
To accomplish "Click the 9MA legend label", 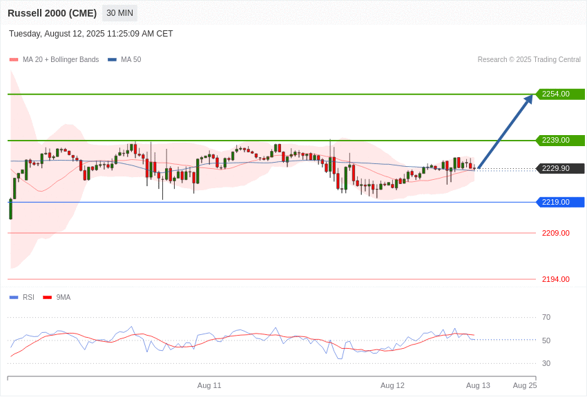I will [x=64, y=297].
